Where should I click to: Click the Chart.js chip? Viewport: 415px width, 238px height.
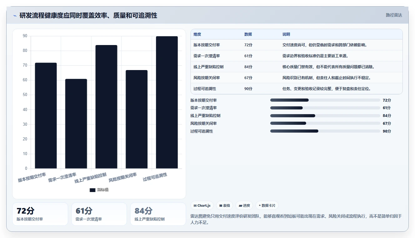click(202, 205)
